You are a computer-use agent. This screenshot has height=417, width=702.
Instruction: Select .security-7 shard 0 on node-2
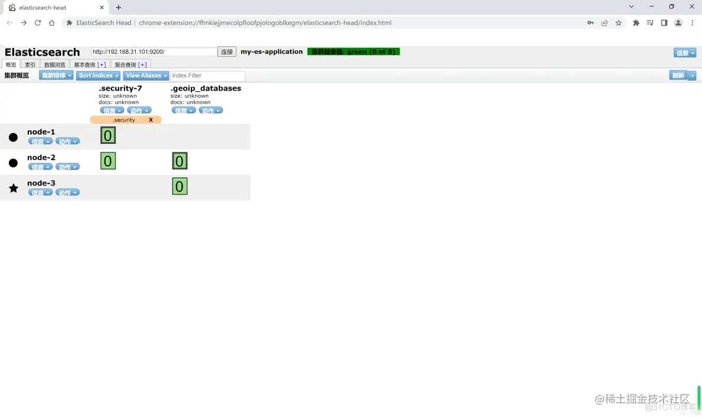(x=108, y=161)
